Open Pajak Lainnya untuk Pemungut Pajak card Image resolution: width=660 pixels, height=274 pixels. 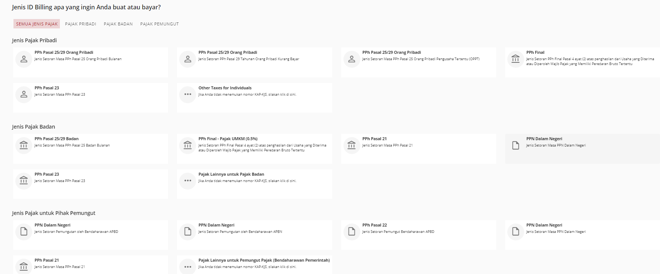pyautogui.click(x=254, y=265)
